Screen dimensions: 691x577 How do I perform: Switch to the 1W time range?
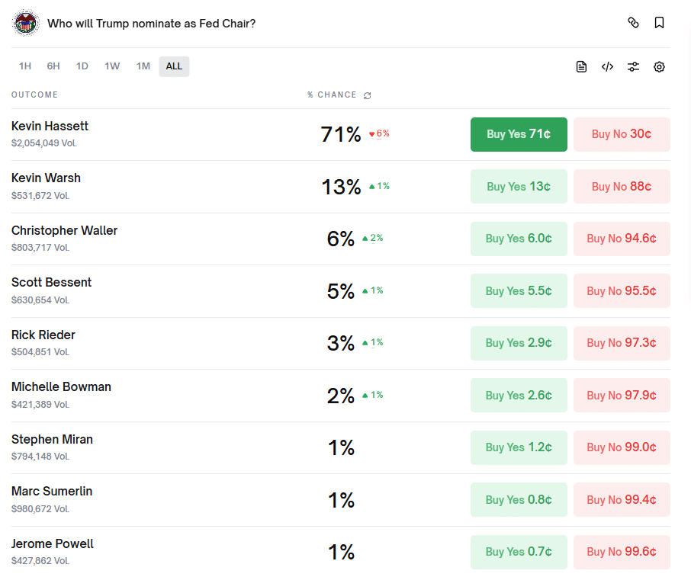pyautogui.click(x=112, y=66)
